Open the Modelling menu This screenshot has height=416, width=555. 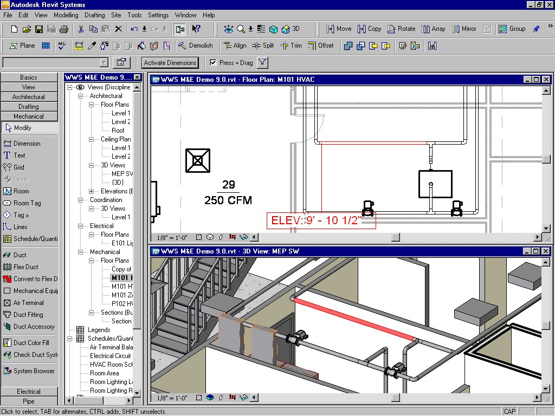tap(66, 15)
